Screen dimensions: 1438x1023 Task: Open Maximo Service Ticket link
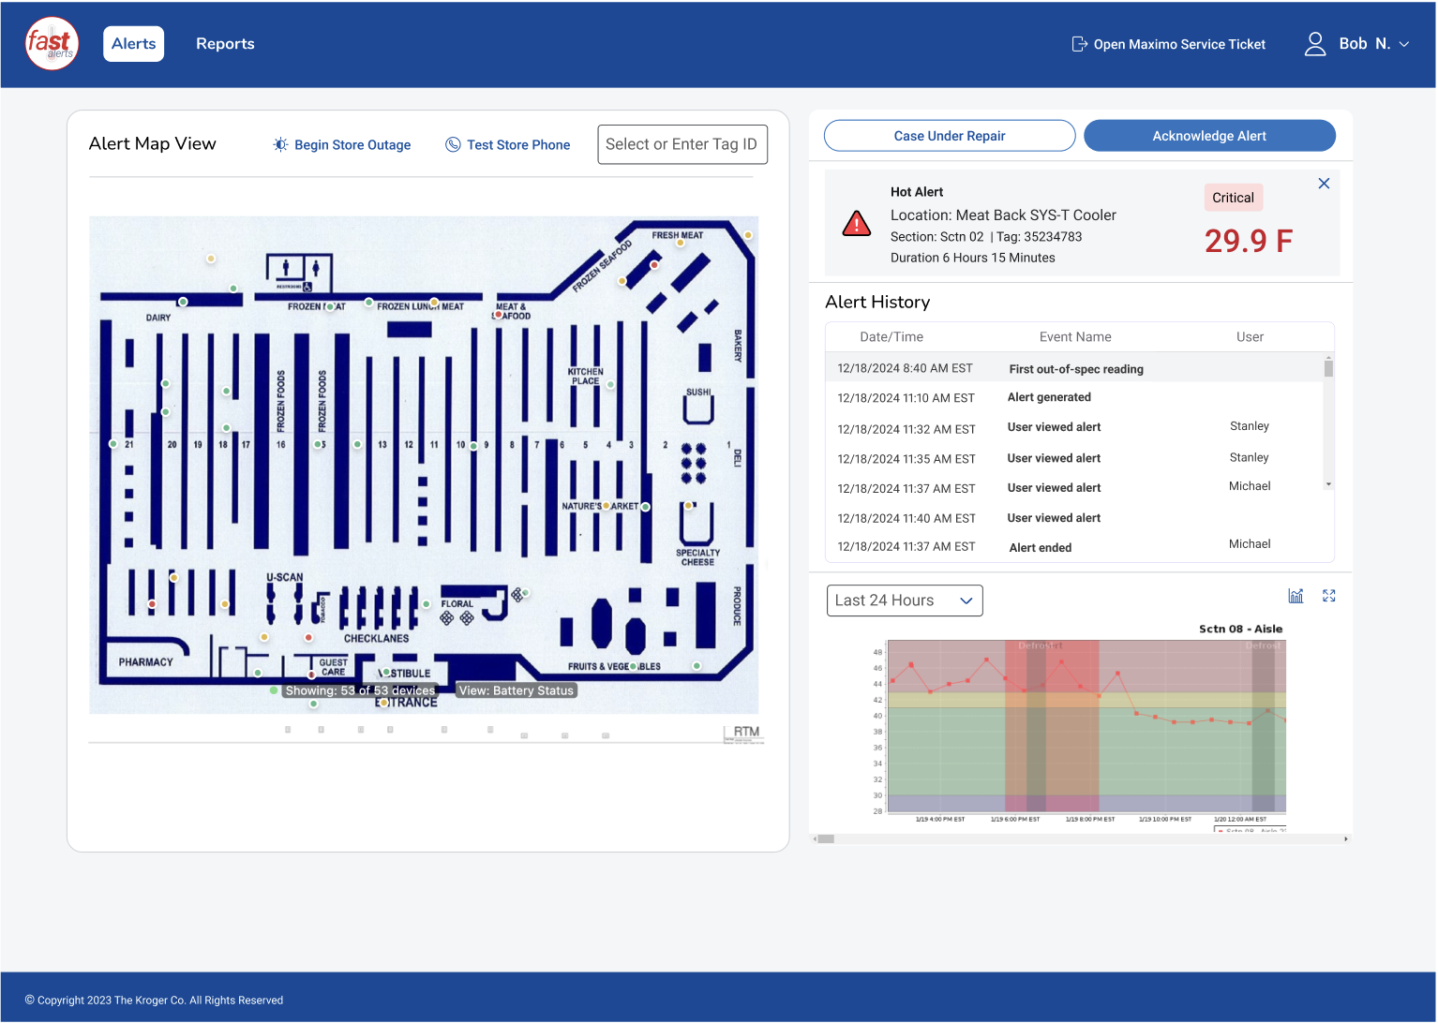coord(1168,44)
